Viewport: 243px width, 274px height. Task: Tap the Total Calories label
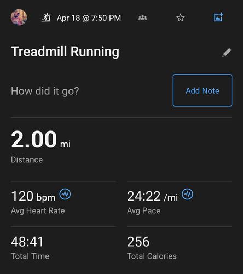[152, 256]
